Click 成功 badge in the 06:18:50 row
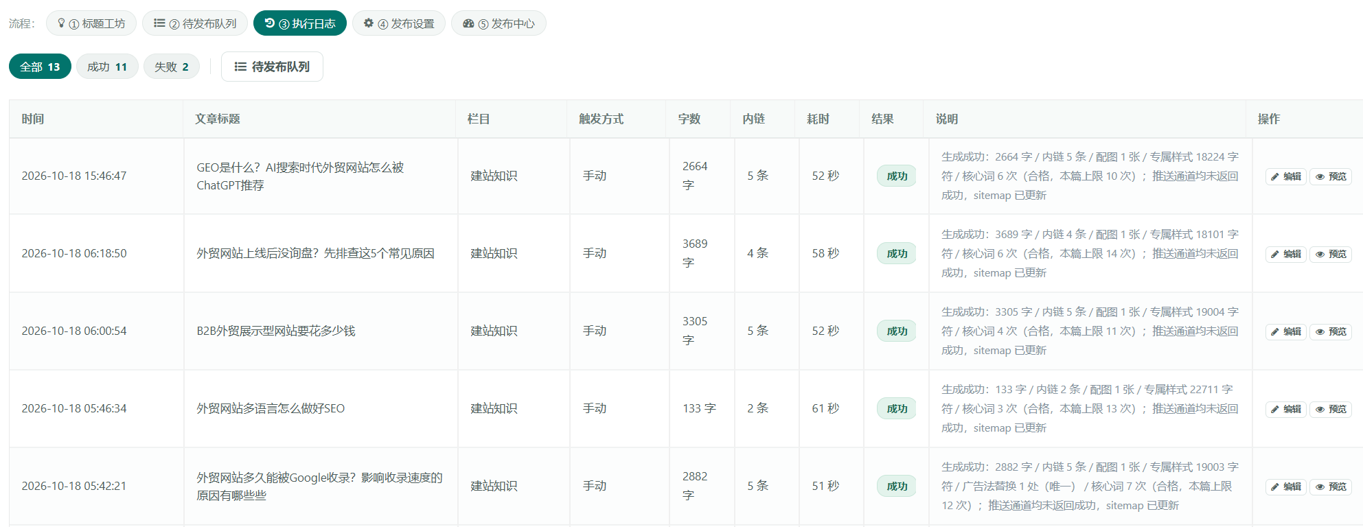 tap(897, 254)
